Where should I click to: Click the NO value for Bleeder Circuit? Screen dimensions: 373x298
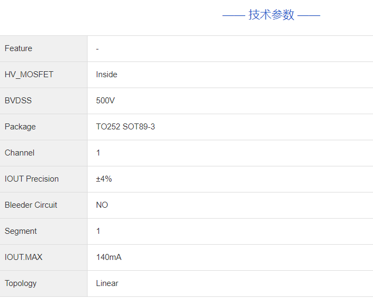point(102,205)
